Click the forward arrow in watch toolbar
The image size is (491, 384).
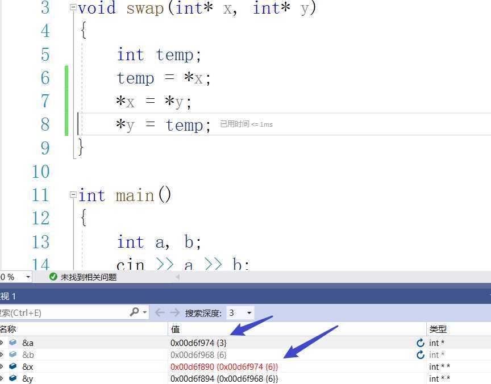pos(174,312)
